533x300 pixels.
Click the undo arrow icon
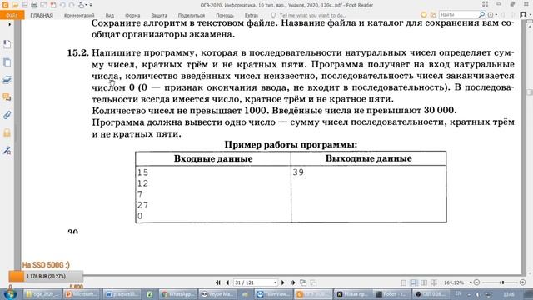[62, 5]
